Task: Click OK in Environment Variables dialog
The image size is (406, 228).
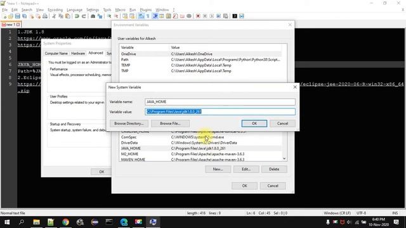Action: tap(244, 186)
